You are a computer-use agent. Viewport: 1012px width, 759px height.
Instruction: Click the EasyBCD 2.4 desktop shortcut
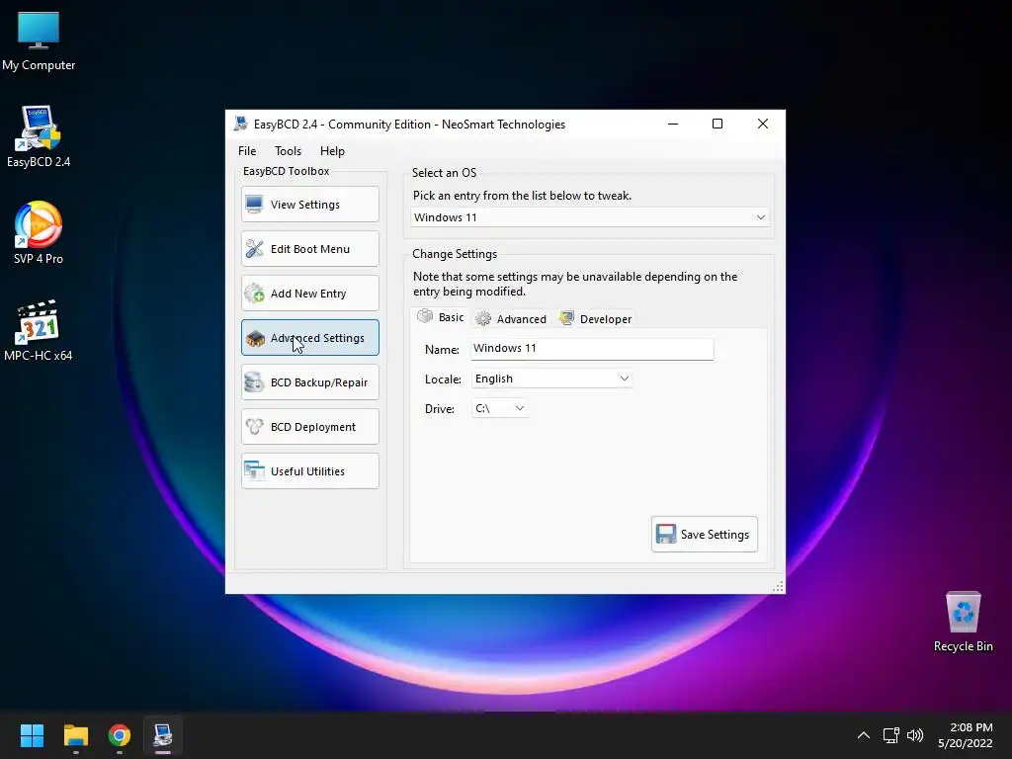coord(39,136)
